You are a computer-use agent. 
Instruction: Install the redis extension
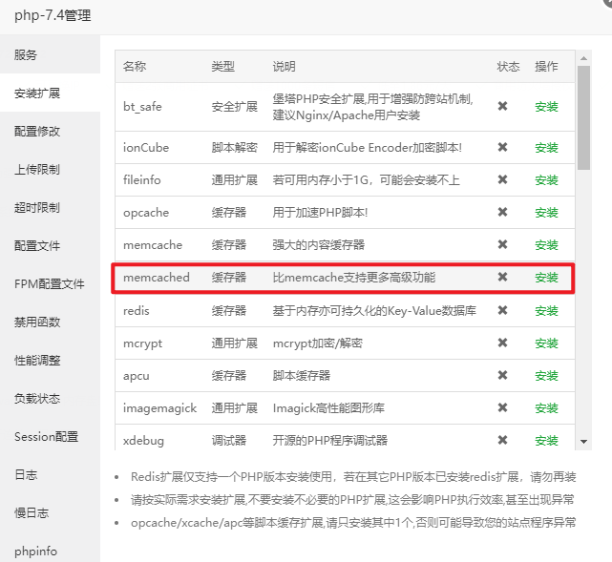[546, 310]
